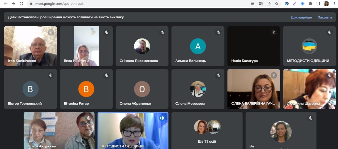Expand the 'Ще 11 осіб' participants tile

pos(207,130)
